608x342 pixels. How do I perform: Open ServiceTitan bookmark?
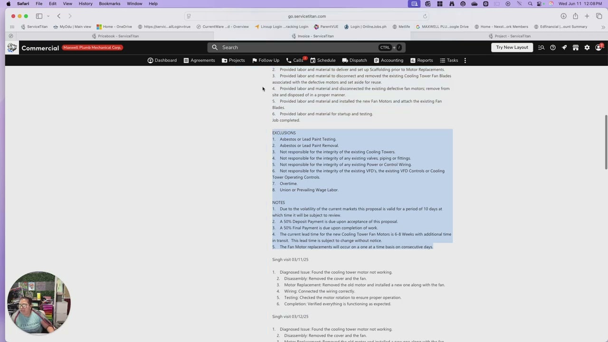tap(34, 27)
